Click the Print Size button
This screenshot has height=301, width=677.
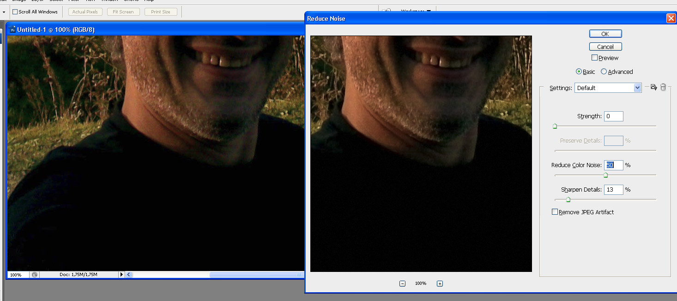click(161, 12)
